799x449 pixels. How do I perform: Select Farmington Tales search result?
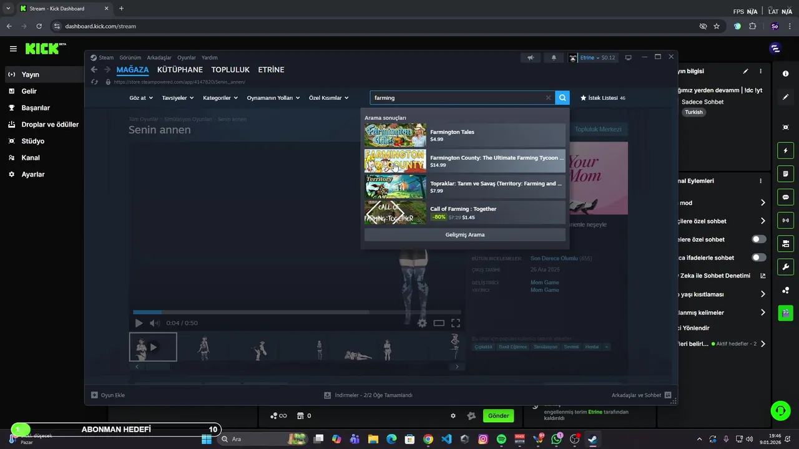point(465,135)
